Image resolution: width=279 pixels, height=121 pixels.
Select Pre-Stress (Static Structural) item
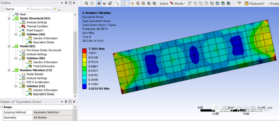tap(44, 50)
